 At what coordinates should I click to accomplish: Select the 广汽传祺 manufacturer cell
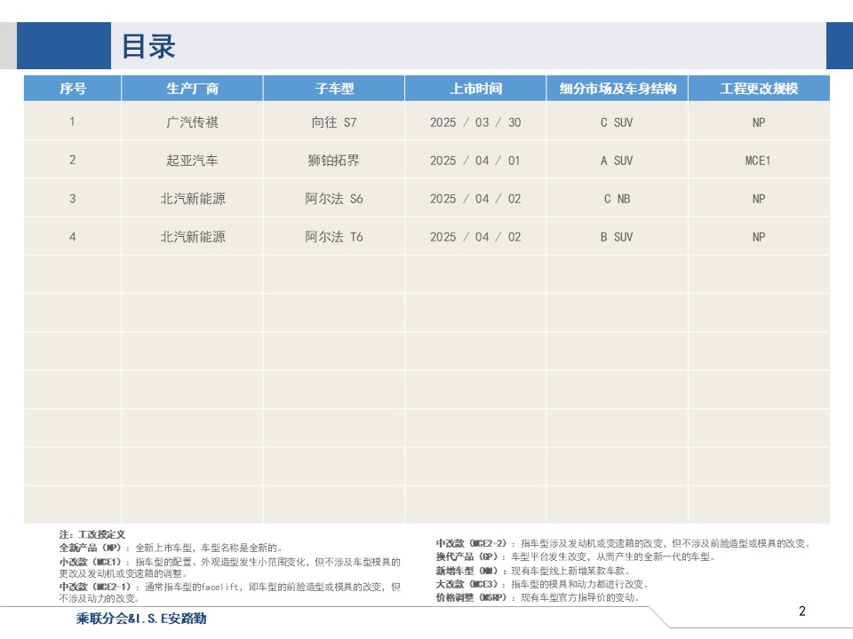(192, 122)
